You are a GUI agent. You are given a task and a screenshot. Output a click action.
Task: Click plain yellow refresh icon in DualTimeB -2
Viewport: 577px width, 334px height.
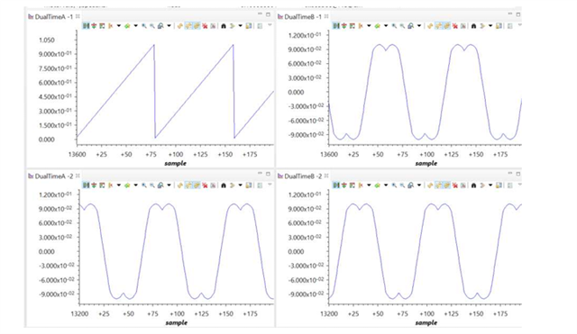[430, 185]
